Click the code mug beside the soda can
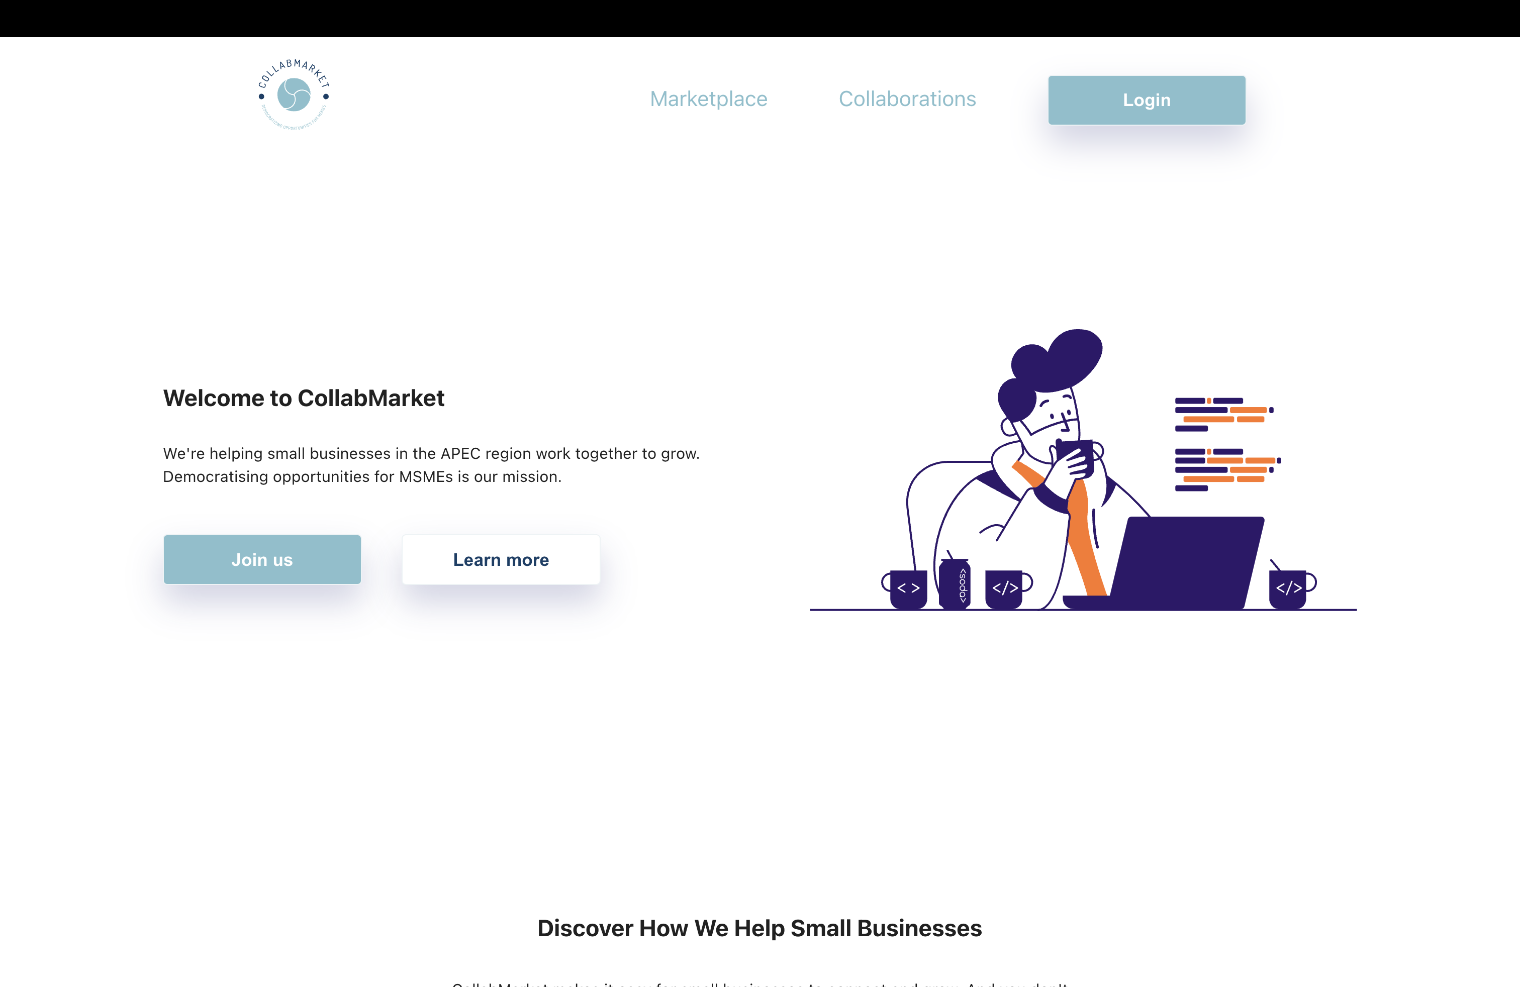This screenshot has height=987, width=1520. coord(1008,588)
